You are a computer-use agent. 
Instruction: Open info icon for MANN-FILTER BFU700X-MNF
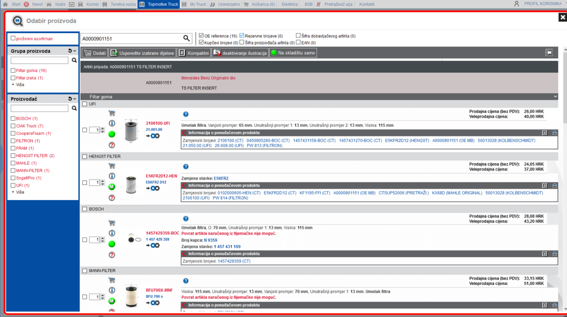(x=112, y=290)
